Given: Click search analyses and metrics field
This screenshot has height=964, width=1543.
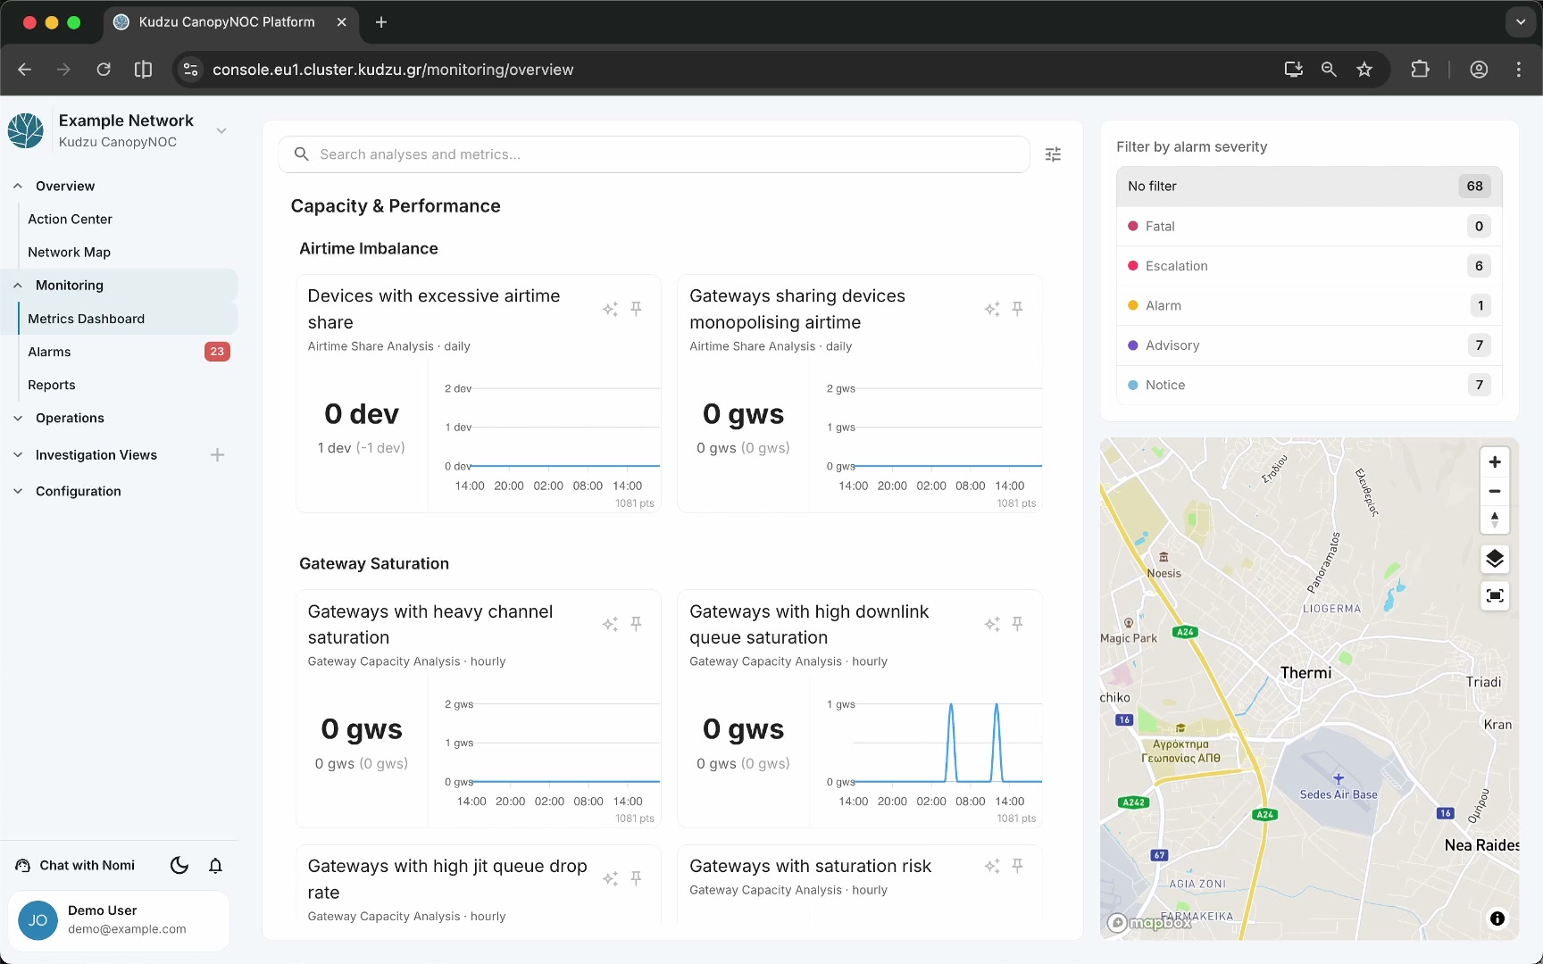Looking at the screenshot, I should [655, 154].
